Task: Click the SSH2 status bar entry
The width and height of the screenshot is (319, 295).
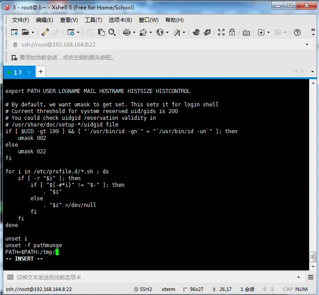Action: [x=143, y=289]
